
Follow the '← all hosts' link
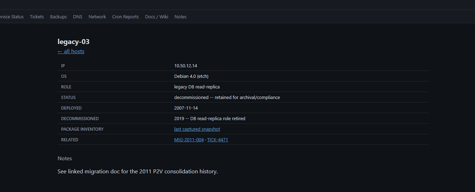pyautogui.click(x=71, y=51)
